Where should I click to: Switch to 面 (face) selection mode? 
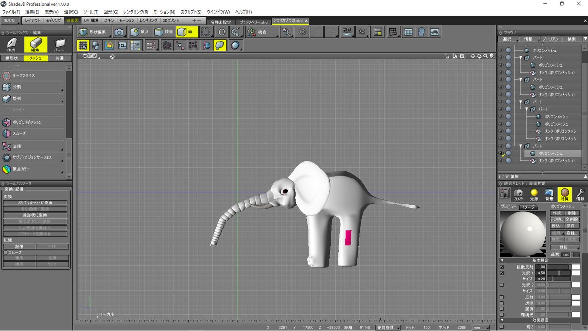[188, 32]
